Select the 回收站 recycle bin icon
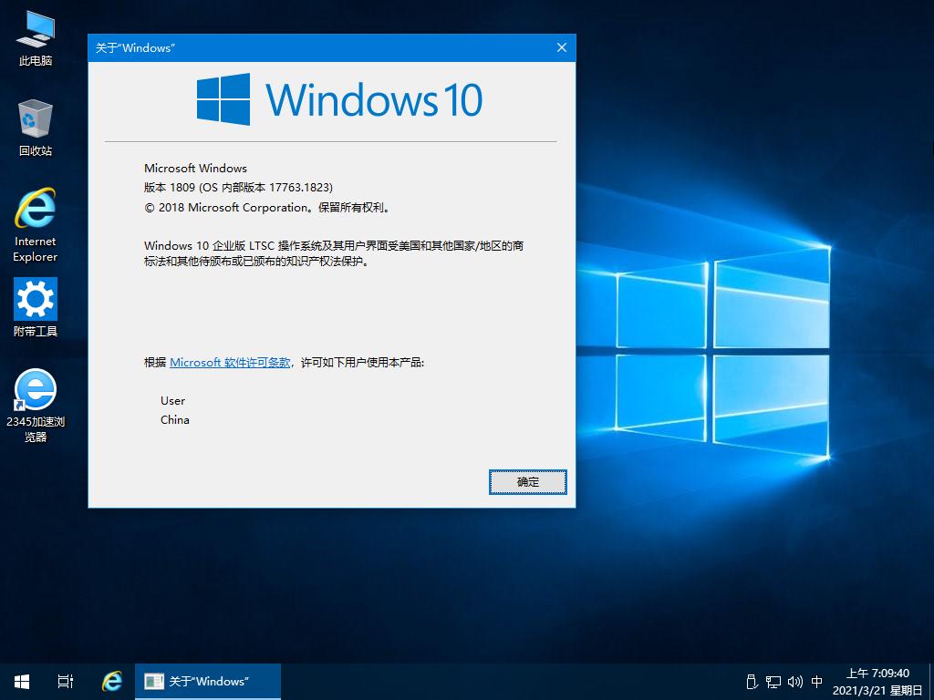The height and width of the screenshot is (700, 934). [36, 128]
